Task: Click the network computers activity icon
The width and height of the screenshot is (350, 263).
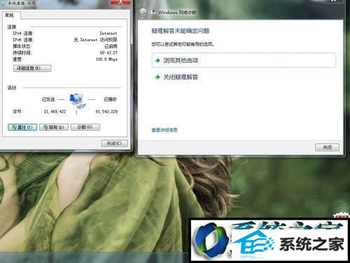Action: pos(78,101)
